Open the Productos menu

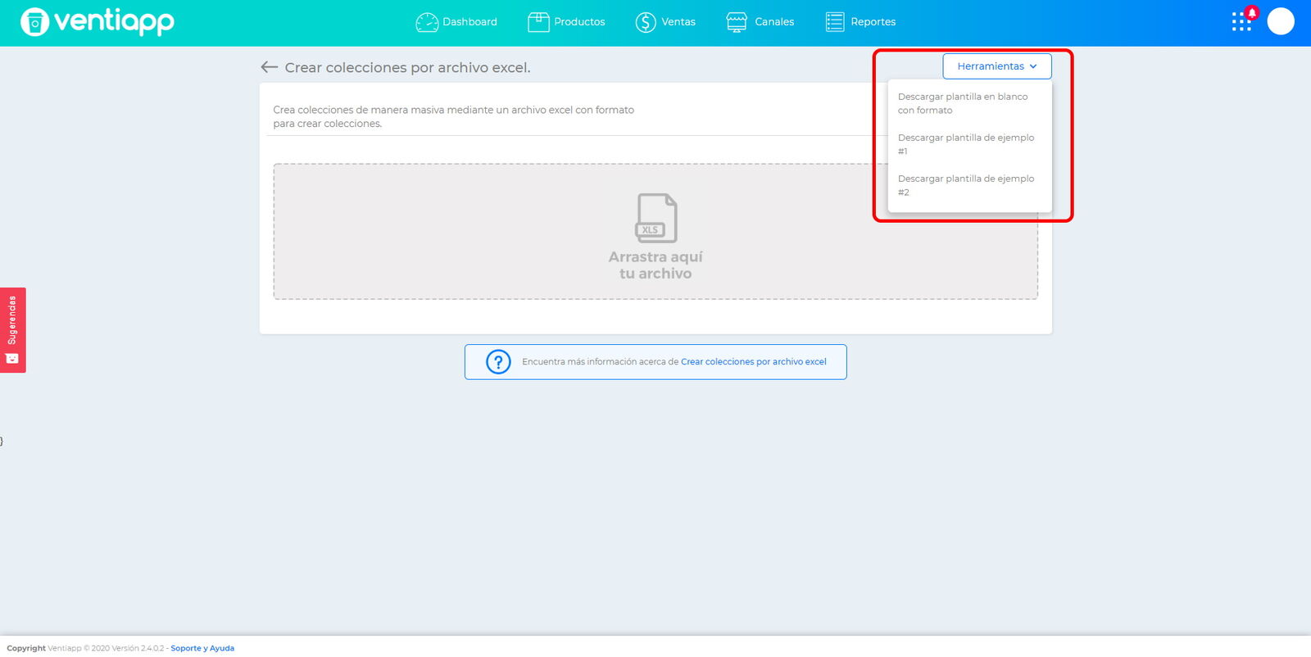pyautogui.click(x=566, y=22)
